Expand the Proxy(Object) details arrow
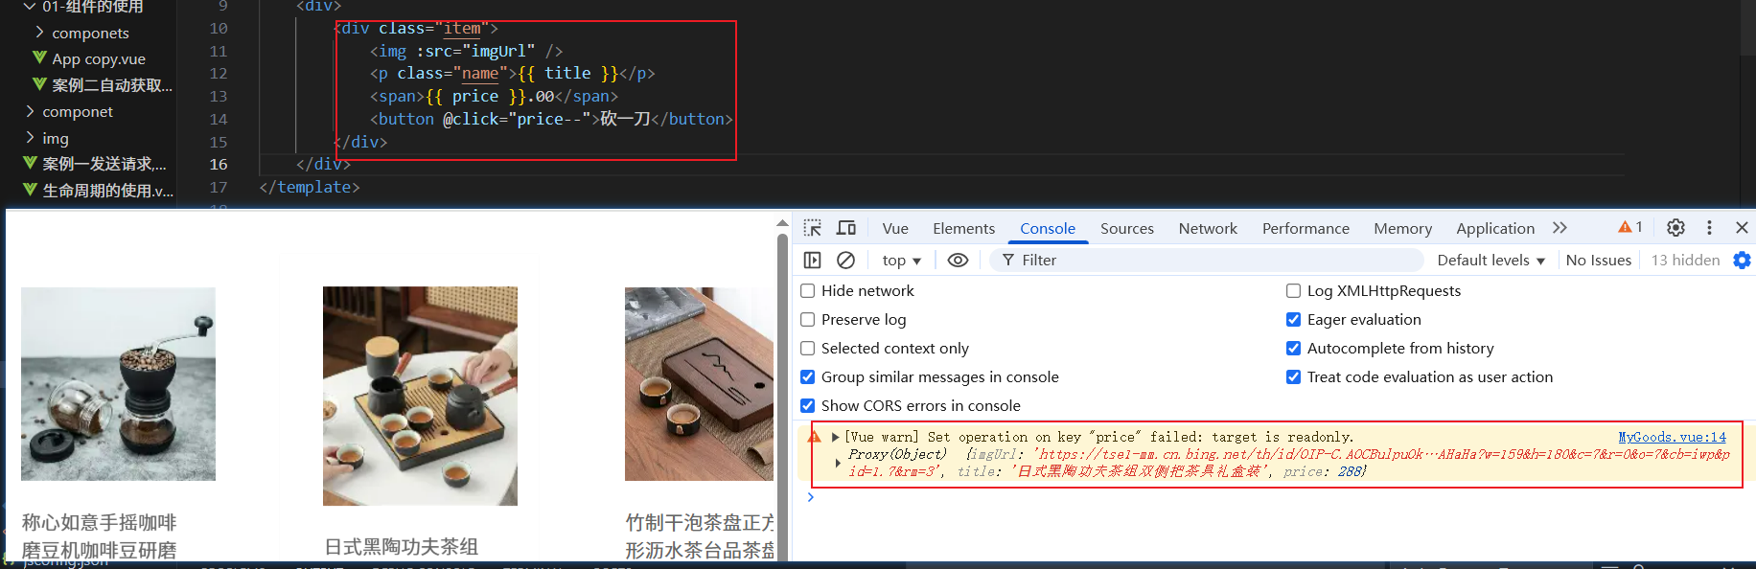This screenshot has height=569, width=1756. point(838,463)
